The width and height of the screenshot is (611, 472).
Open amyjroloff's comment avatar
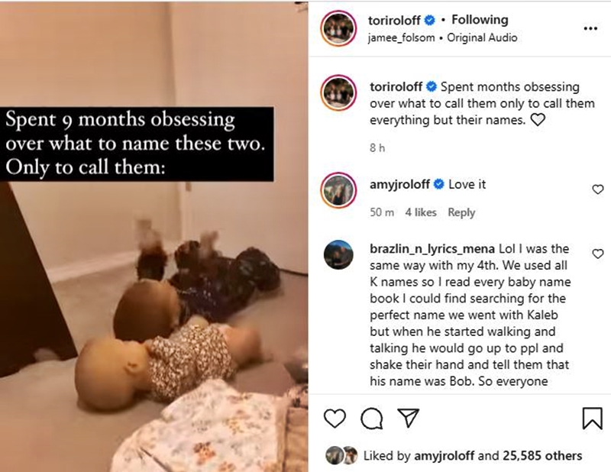338,190
